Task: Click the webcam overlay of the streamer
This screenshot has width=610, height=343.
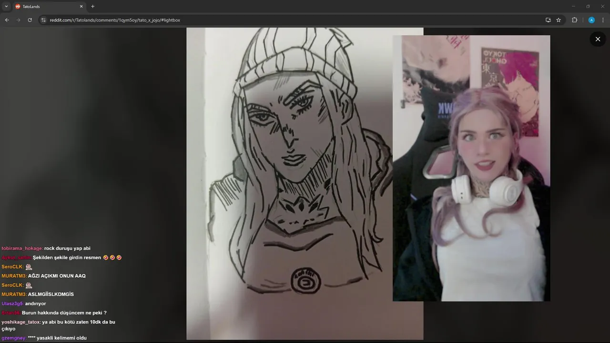Action: click(x=471, y=168)
